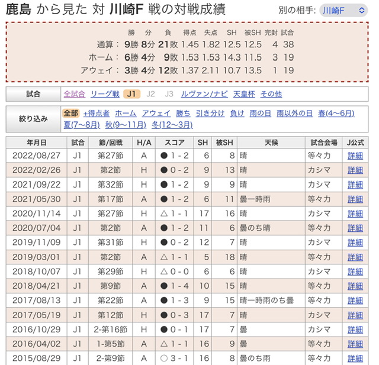Open 詳細 for the 2022/02/26 match

point(355,170)
